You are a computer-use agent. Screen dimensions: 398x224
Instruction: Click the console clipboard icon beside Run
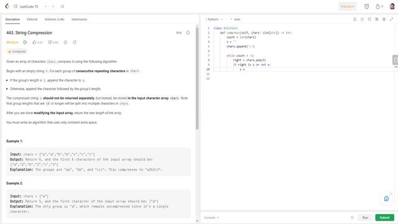(352, 218)
